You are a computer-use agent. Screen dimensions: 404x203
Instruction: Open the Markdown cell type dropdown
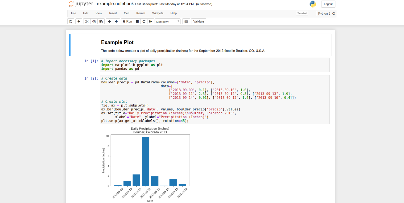168,21
